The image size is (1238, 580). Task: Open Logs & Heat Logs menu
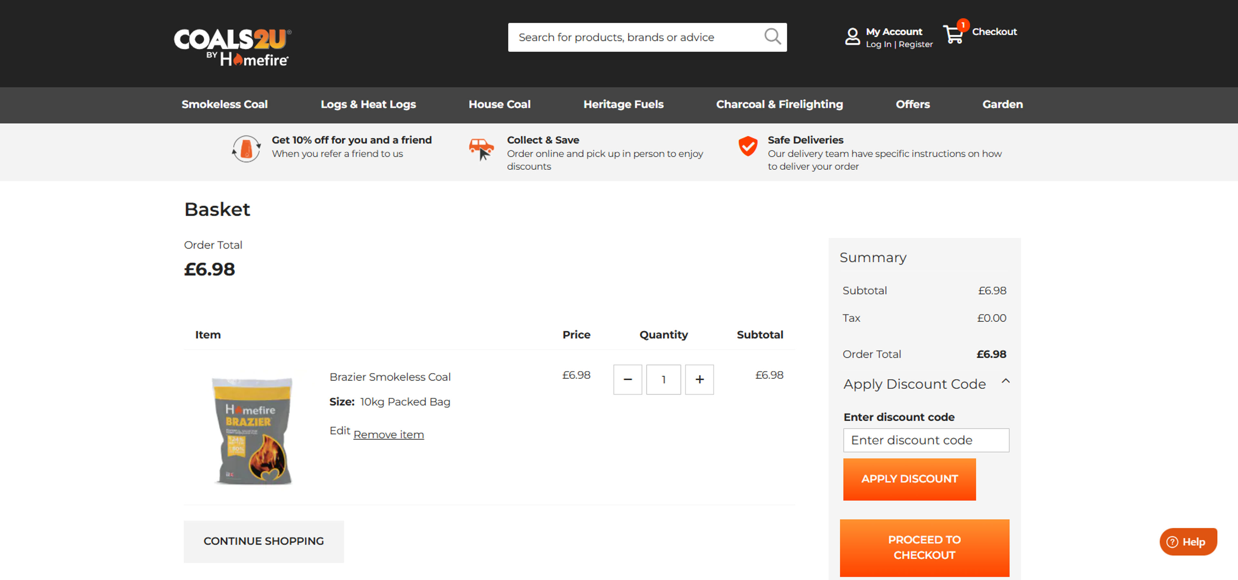tap(368, 104)
